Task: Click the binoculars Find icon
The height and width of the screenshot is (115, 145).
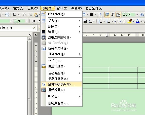Action: coord(142,15)
